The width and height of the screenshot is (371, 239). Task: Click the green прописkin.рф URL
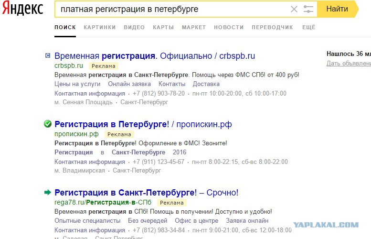coord(76,134)
